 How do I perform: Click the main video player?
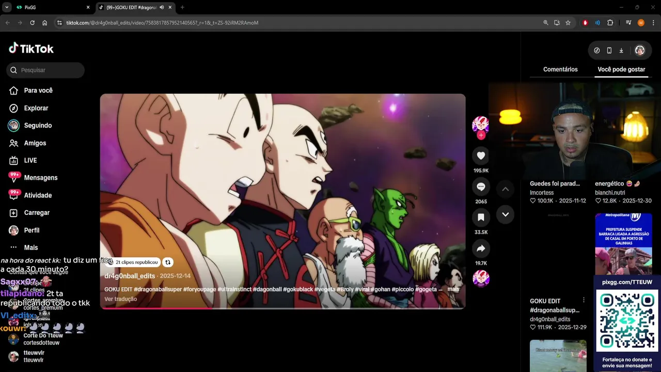[x=282, y=202]
